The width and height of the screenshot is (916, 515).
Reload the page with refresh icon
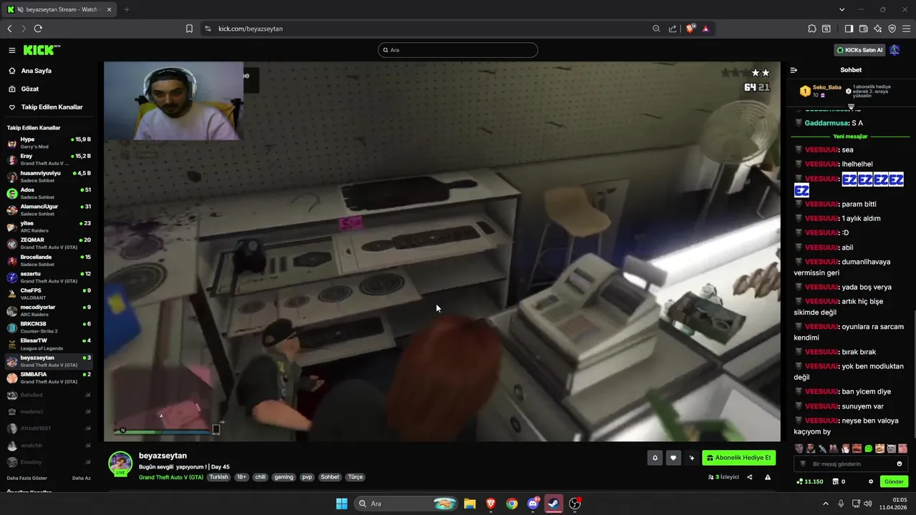click(38, 29)
